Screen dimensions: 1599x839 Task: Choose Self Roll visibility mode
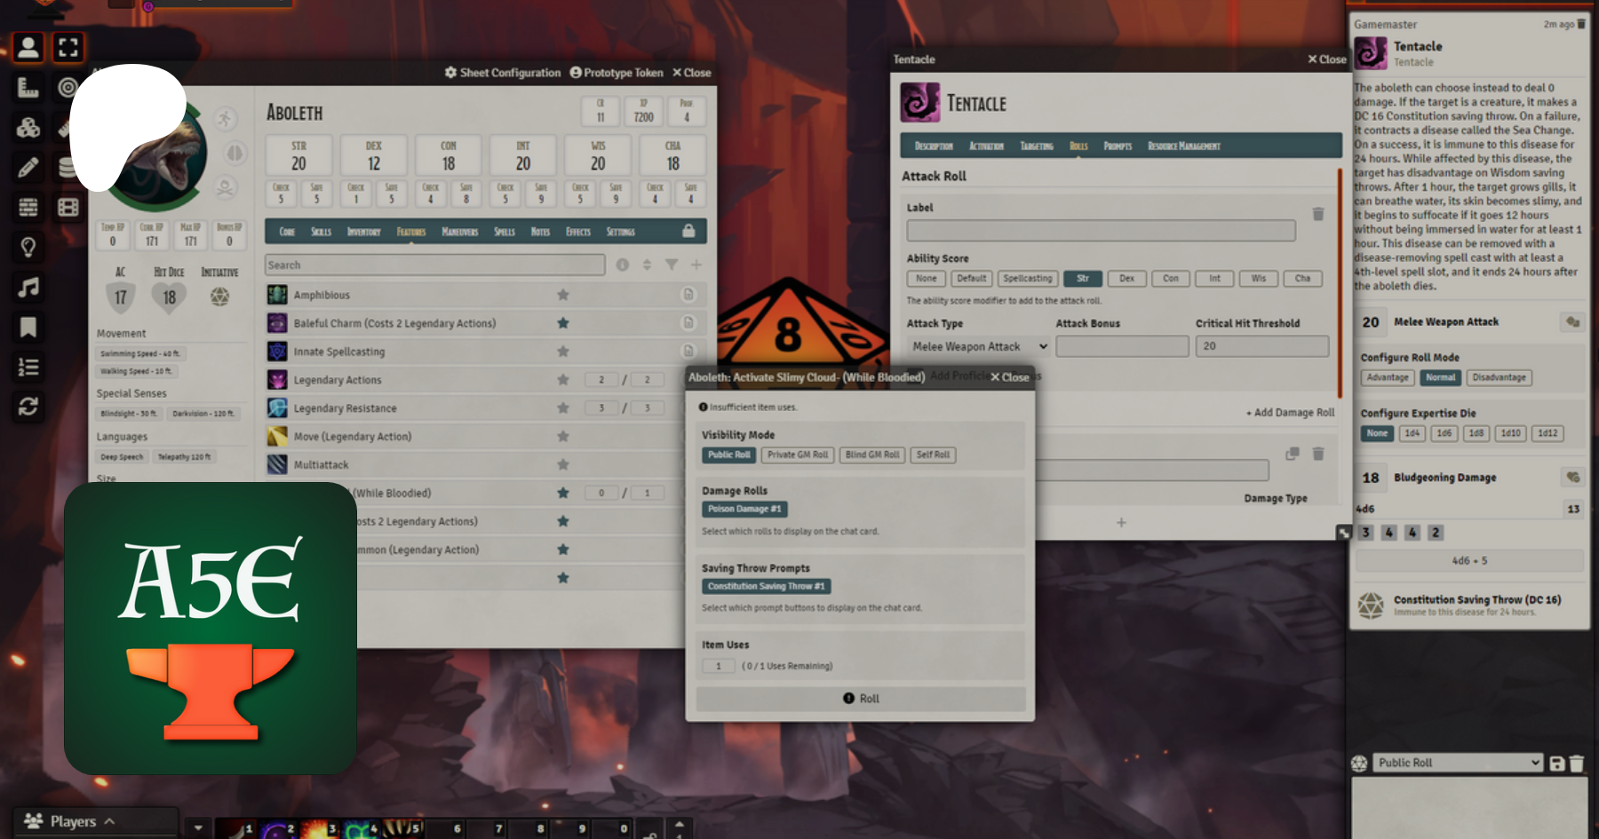tap(933, 455)
